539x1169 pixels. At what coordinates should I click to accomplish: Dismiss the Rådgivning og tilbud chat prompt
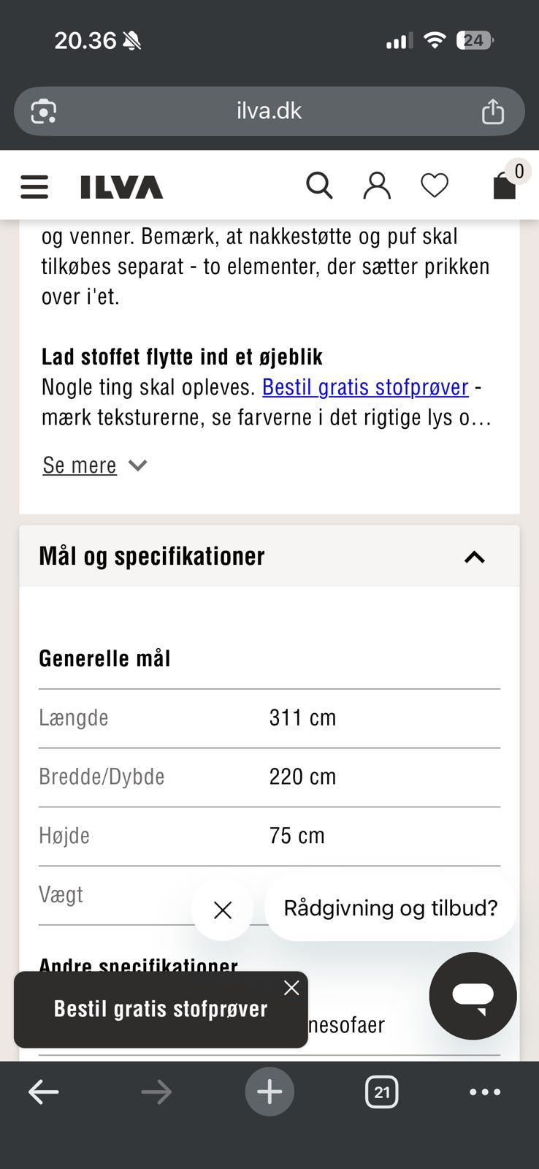point(222,910)
